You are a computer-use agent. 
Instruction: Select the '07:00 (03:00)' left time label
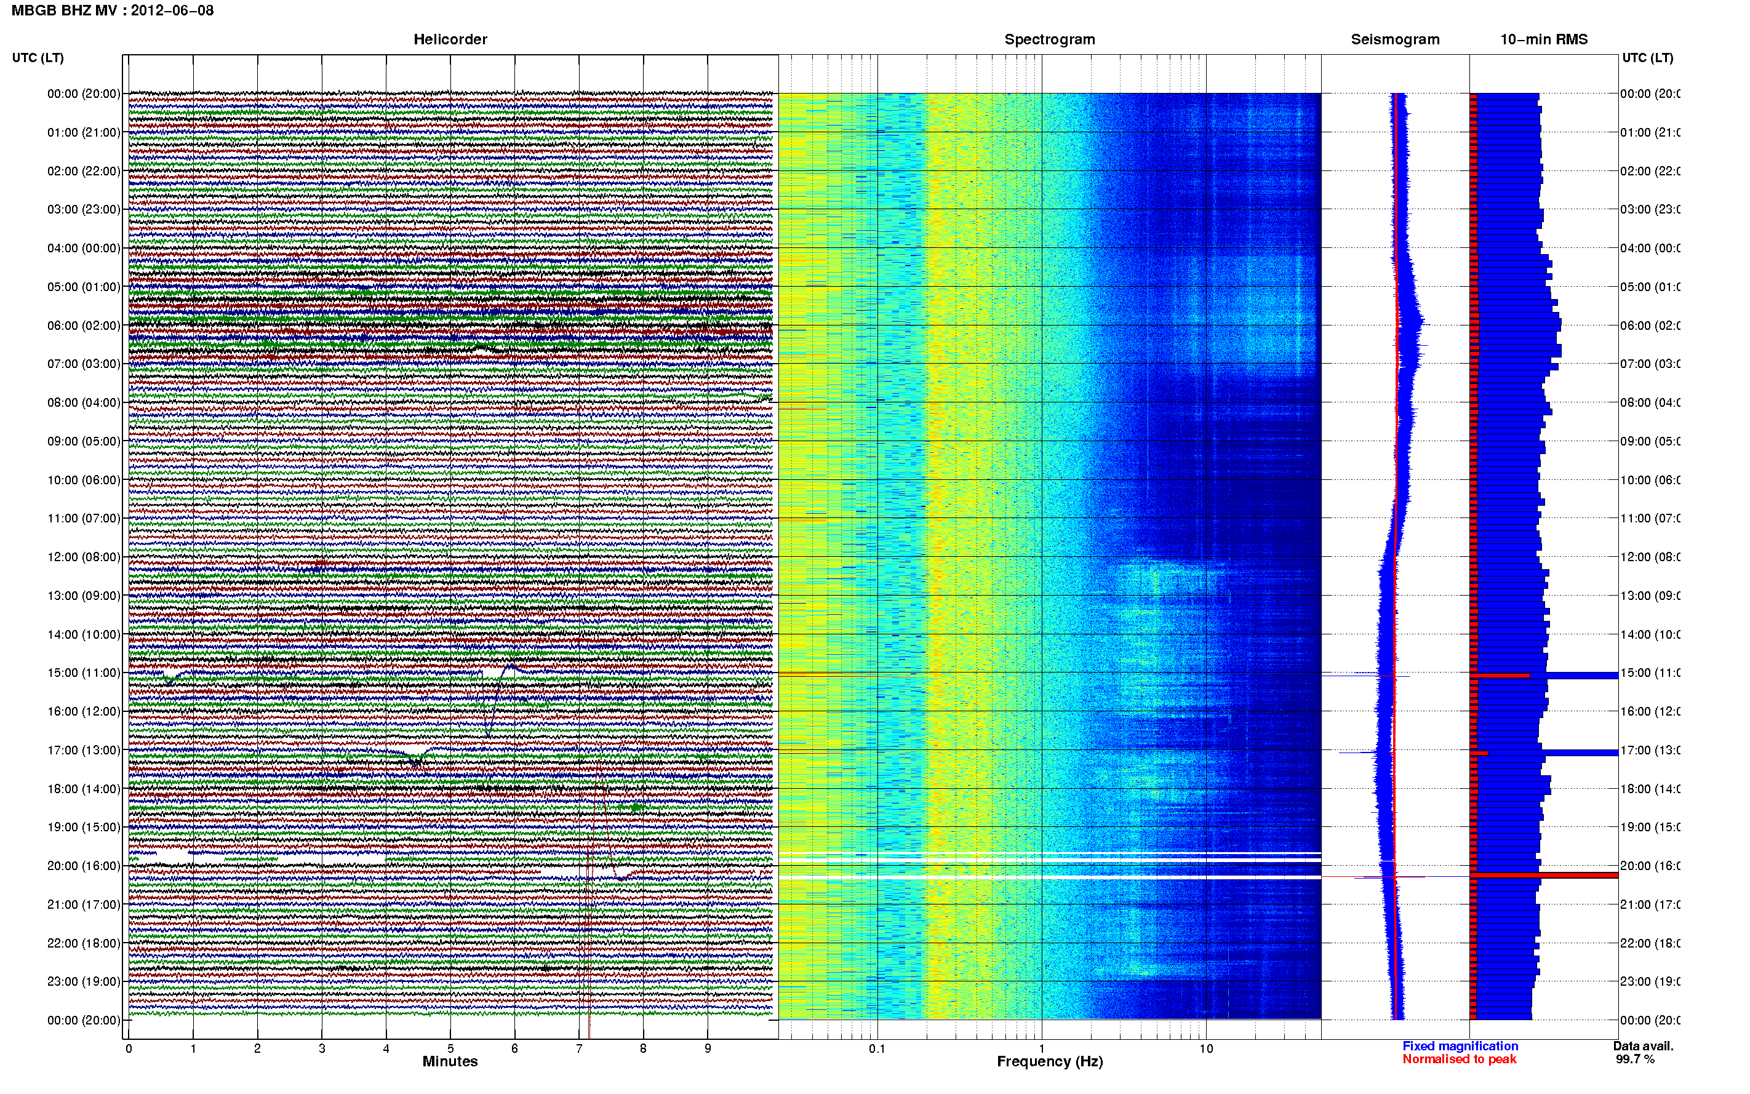(x=84, y=364)
